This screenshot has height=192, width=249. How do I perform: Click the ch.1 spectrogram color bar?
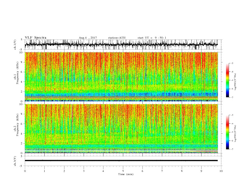tap(227, 80)
